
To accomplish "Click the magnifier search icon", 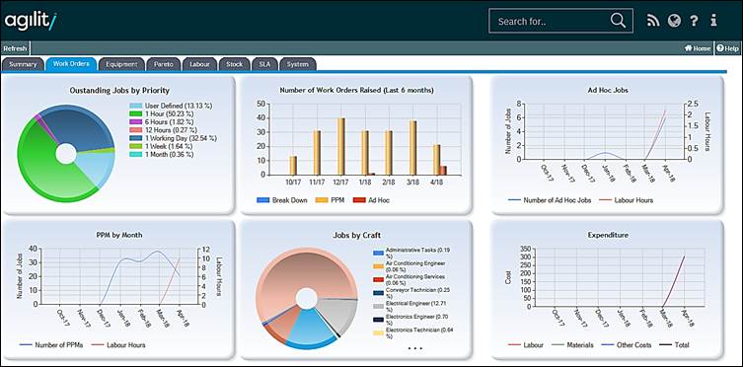I will click(x=618, y=21).
